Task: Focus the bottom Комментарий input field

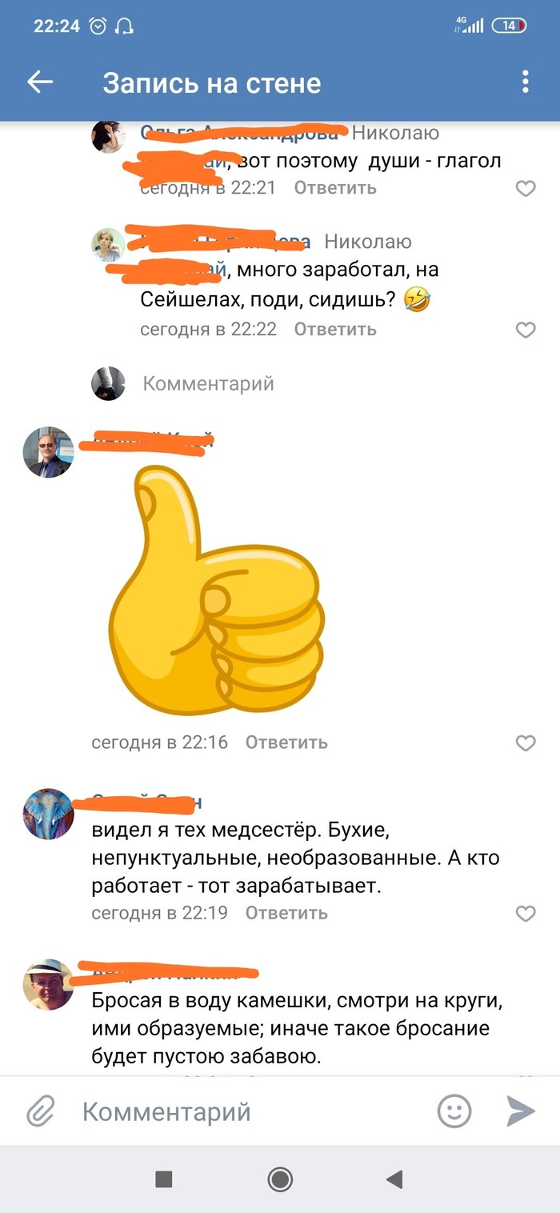Action: [248, 1111]
